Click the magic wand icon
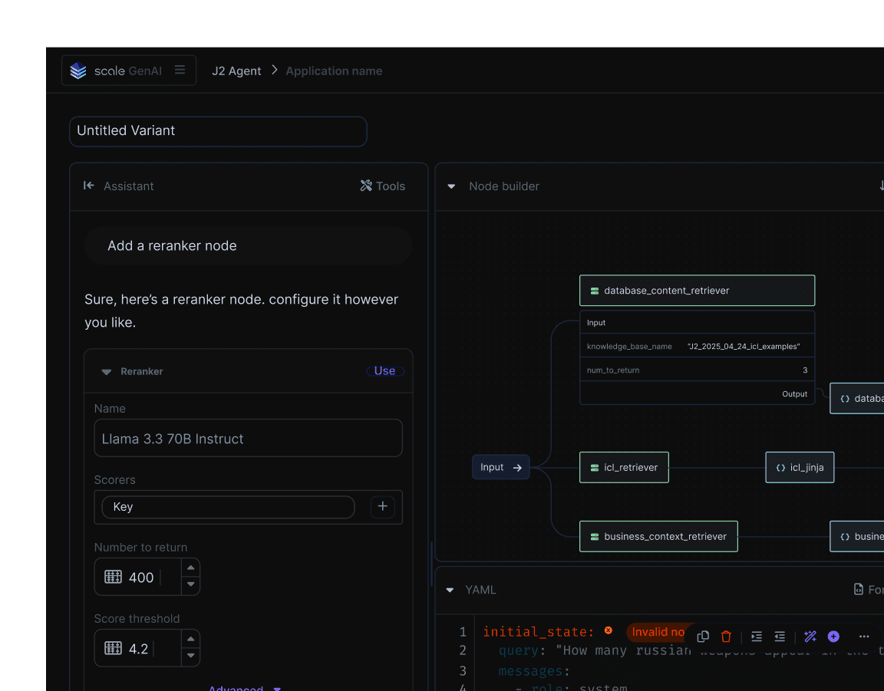This screenshot has width=884, height=691. tap(810, 637)
